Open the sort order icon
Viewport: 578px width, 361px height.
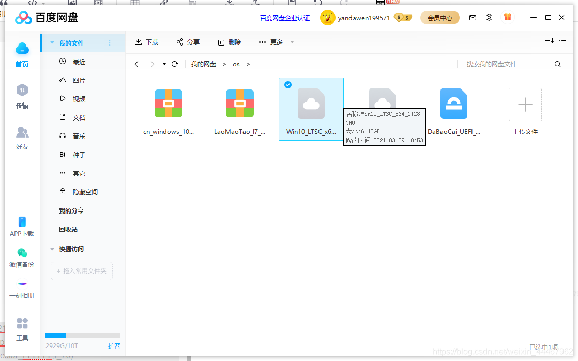pyautogui.click(x=549, y=40)
